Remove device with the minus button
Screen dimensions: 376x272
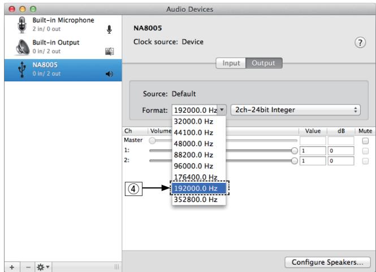pyautogui.click(x=28, y=267)
